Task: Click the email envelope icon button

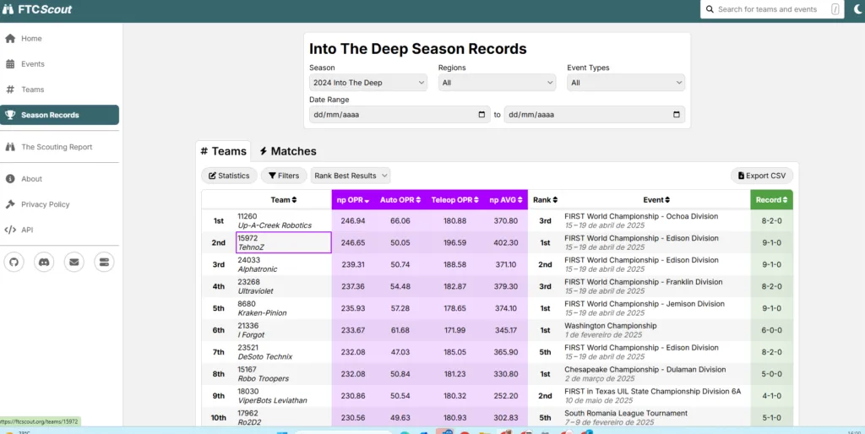Action: [74, 263]
